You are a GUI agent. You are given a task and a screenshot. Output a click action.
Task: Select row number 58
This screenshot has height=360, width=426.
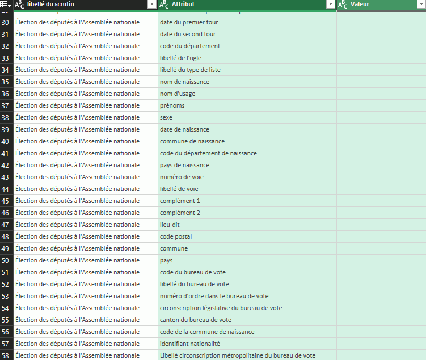click(6, 355)
